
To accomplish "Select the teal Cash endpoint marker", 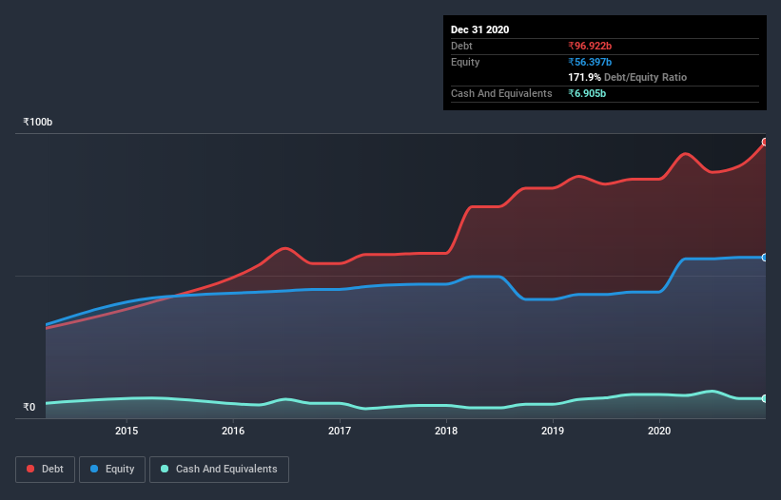I will tap(765, 398).
